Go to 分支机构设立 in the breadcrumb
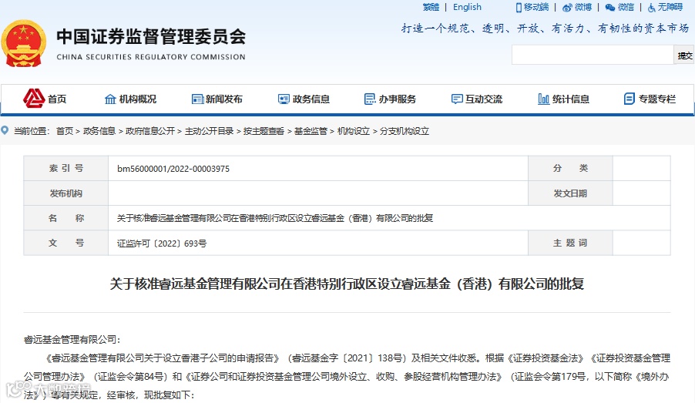This screenshot has width=695, height=403. tap(405, 131)
